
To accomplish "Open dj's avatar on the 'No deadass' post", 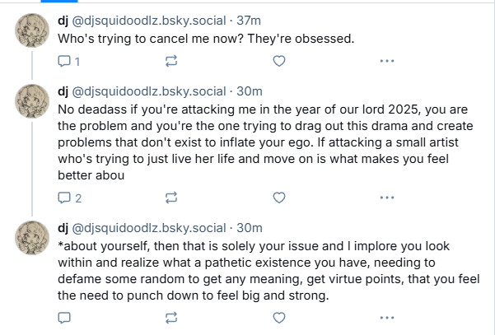I will (x=32, y=101).
